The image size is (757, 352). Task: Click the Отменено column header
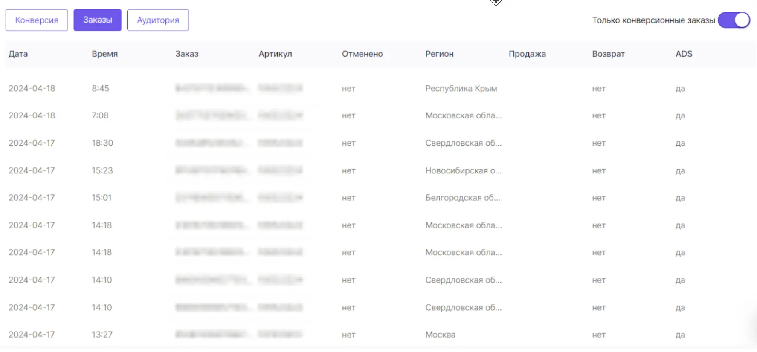click(x=362, y=54)
